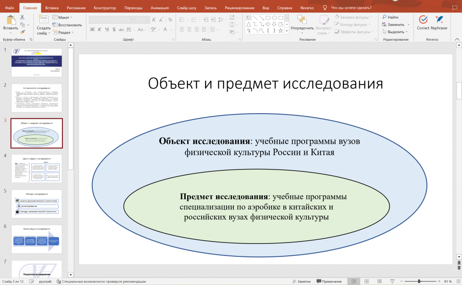This screenshot has height=285, width=462.
Task: Click zoom in plus button
Action: [x=439, y=281]
